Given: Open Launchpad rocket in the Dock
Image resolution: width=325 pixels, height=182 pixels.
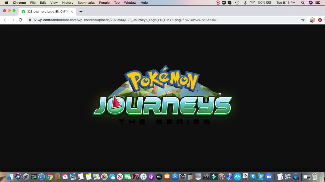Looking at the screenshot, I should [x=26, y=177].
